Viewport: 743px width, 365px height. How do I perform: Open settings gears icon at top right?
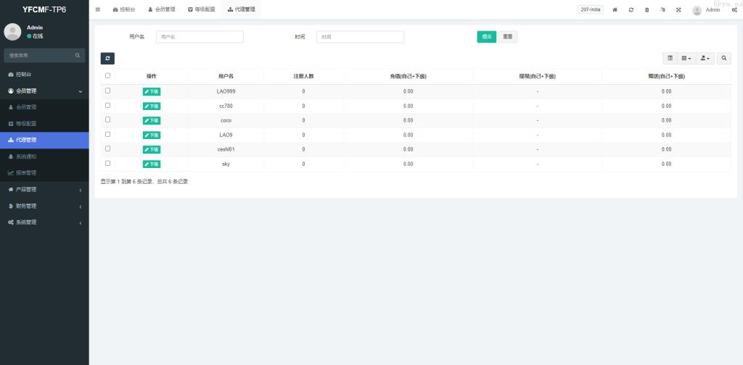pyautogui.click(x=734, y=10)
